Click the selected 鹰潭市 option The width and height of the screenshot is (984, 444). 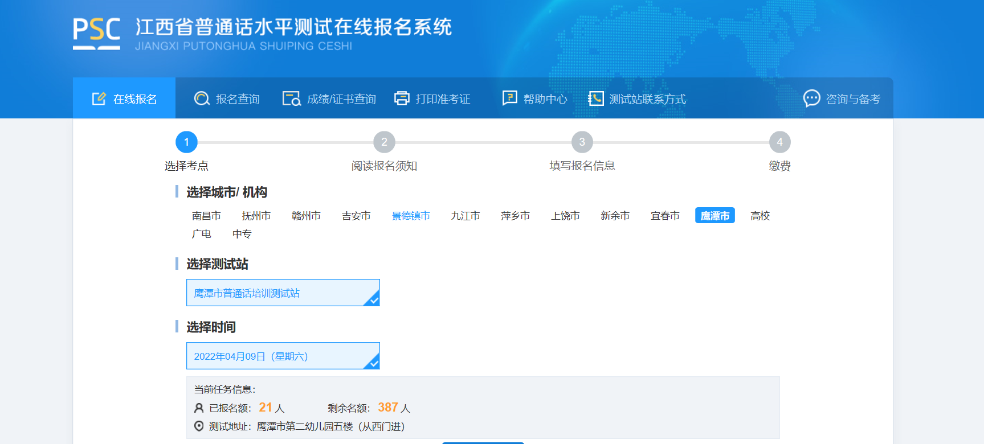pyautogui.click(x=715, y=215)
